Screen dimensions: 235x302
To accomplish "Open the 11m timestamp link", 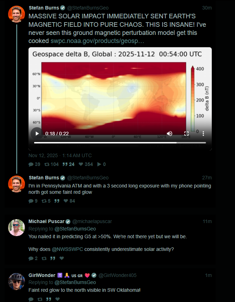I will pos(207,222).
